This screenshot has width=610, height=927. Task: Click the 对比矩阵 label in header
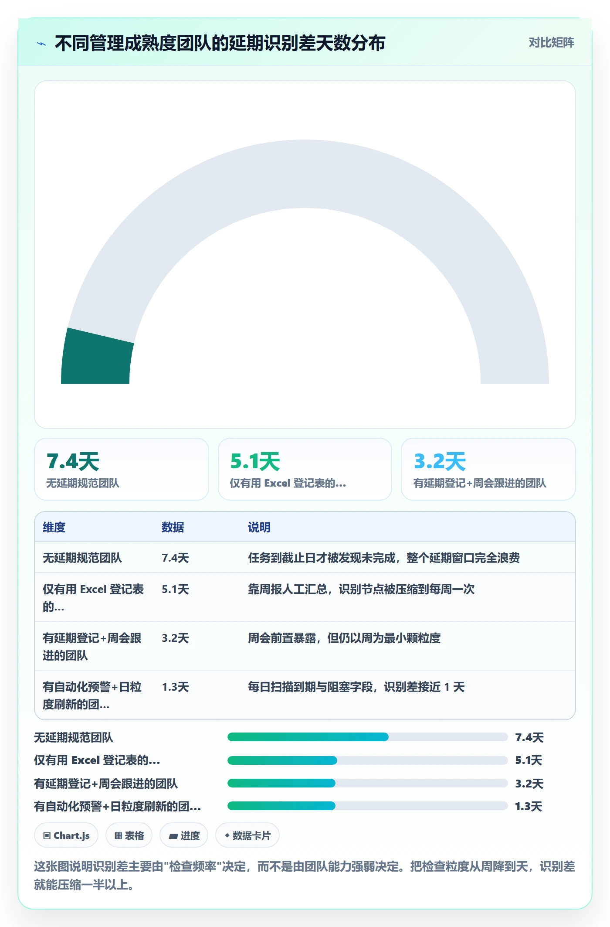coord(551,43)
